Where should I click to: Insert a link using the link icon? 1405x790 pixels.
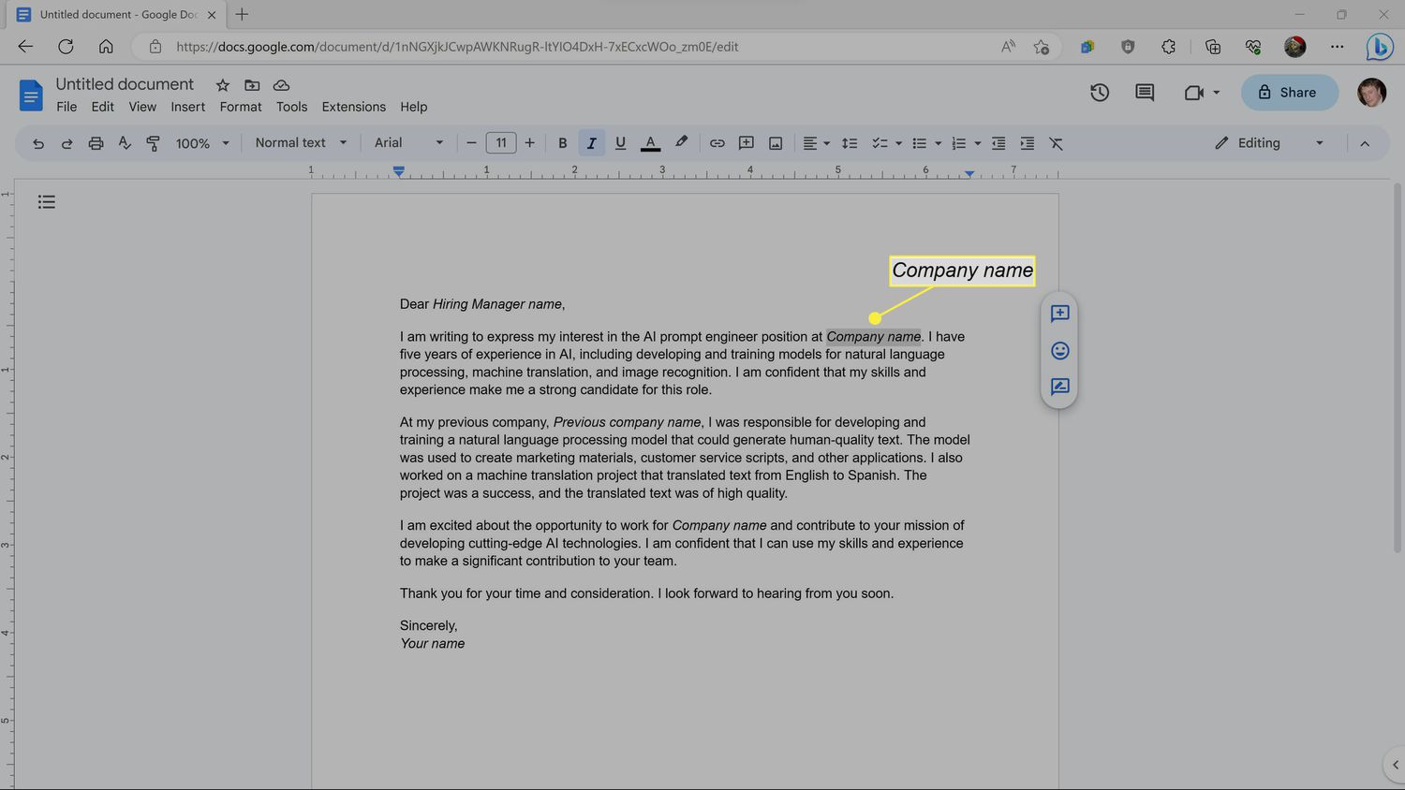coord(717,143)
